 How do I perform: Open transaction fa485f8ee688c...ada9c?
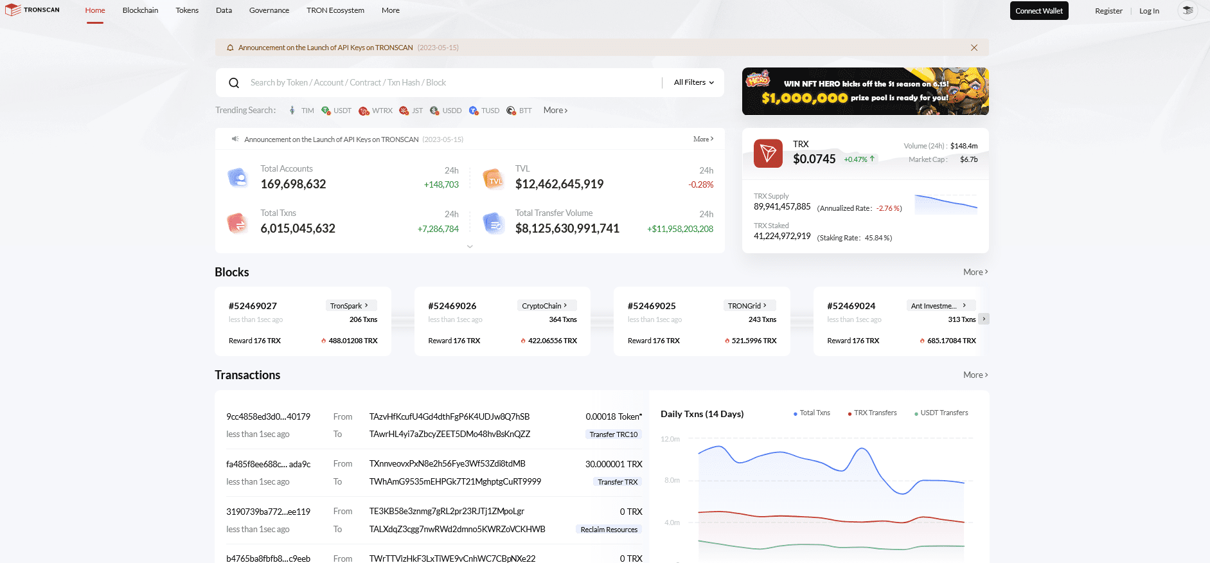pos(268,464)
